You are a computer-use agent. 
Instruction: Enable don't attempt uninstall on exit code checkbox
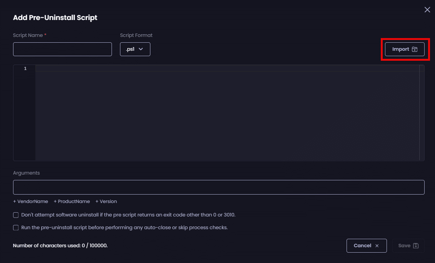pos(16,215)
